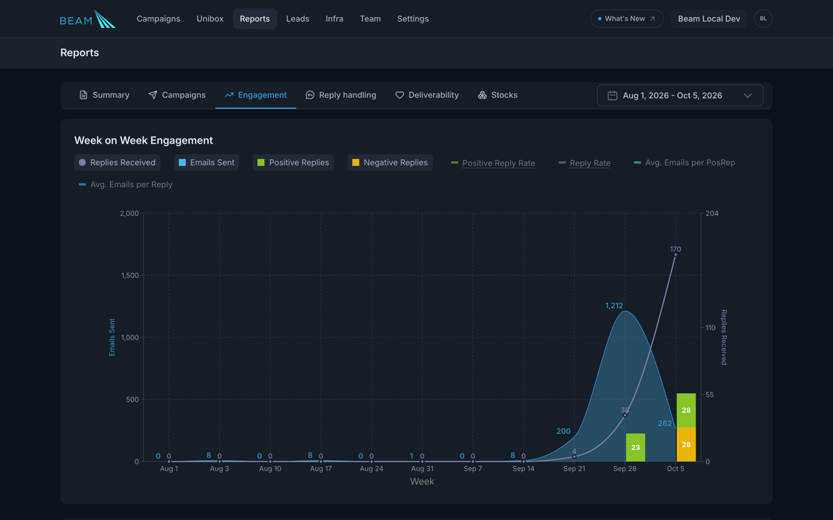
Task: Click the 170 replies data point
Action: pos(676,255)
